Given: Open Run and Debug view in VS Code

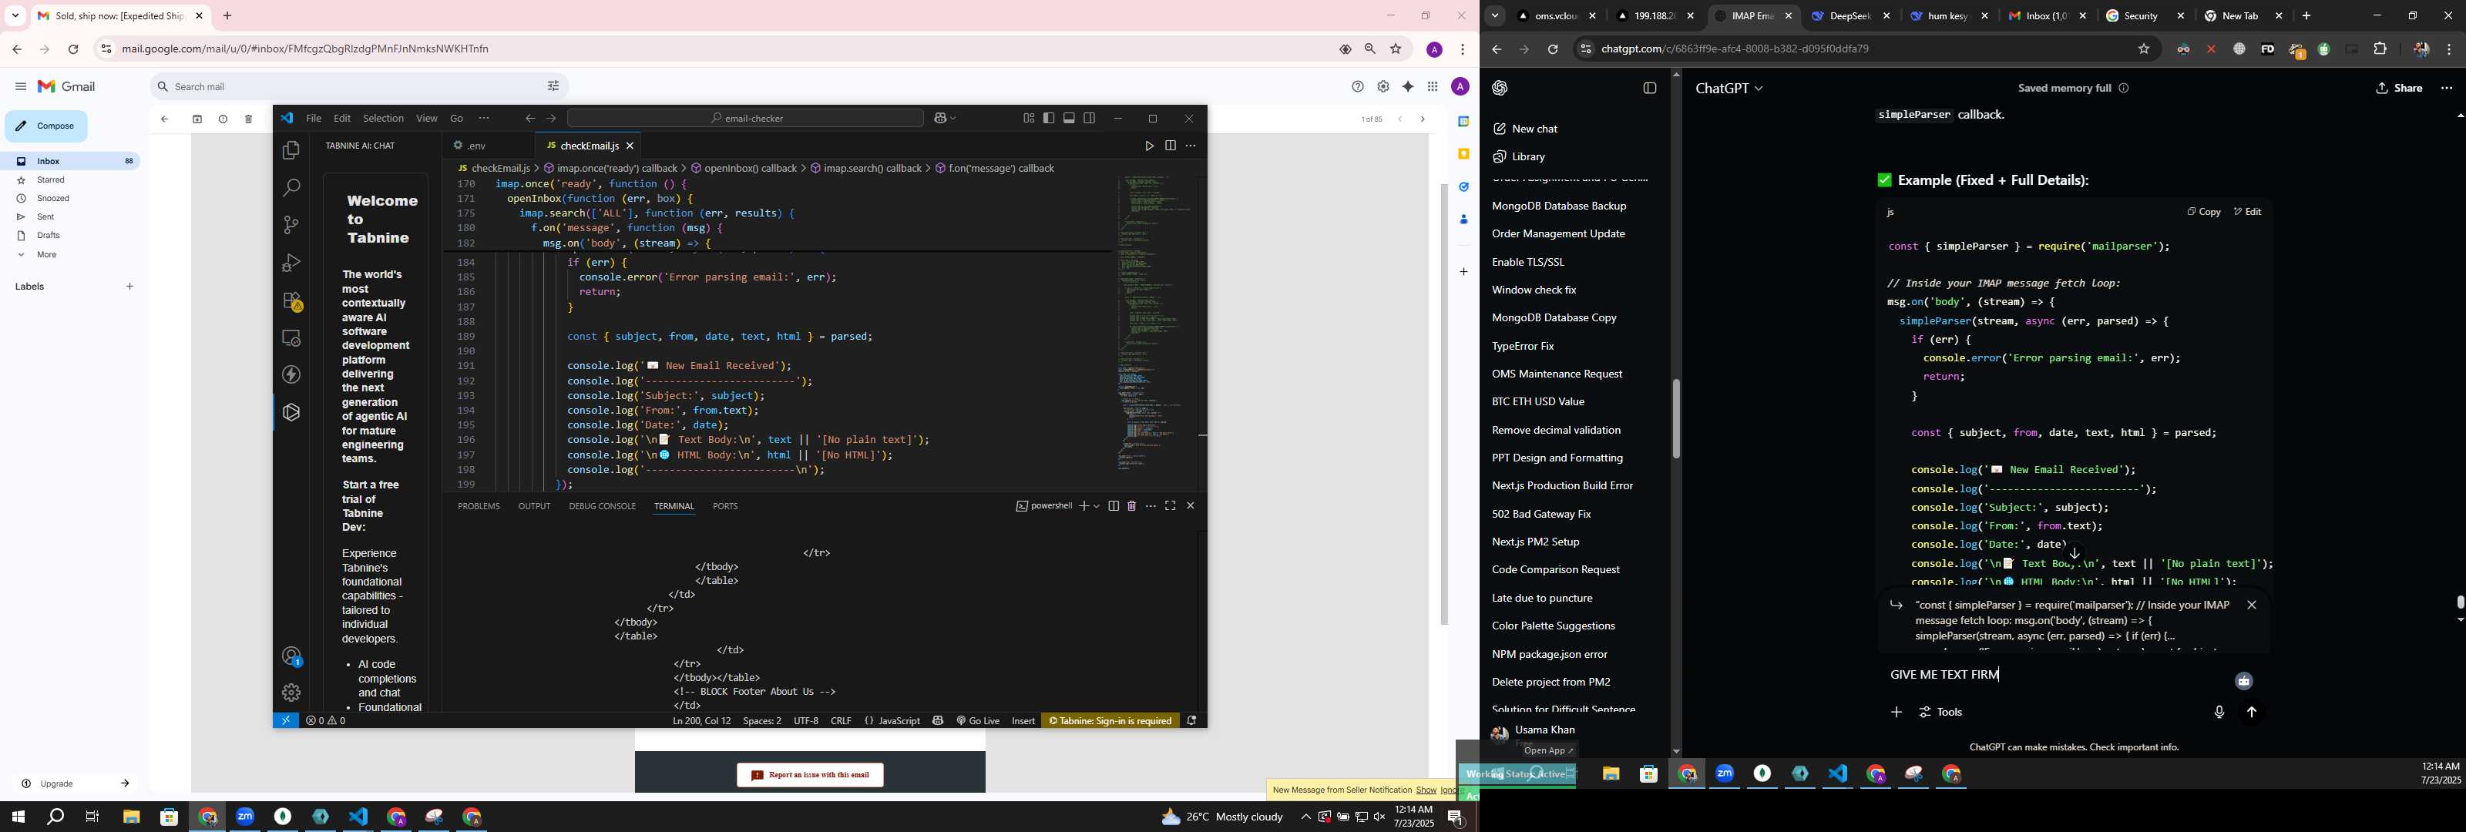Looking at the screenshot, I should click(291, 263).
